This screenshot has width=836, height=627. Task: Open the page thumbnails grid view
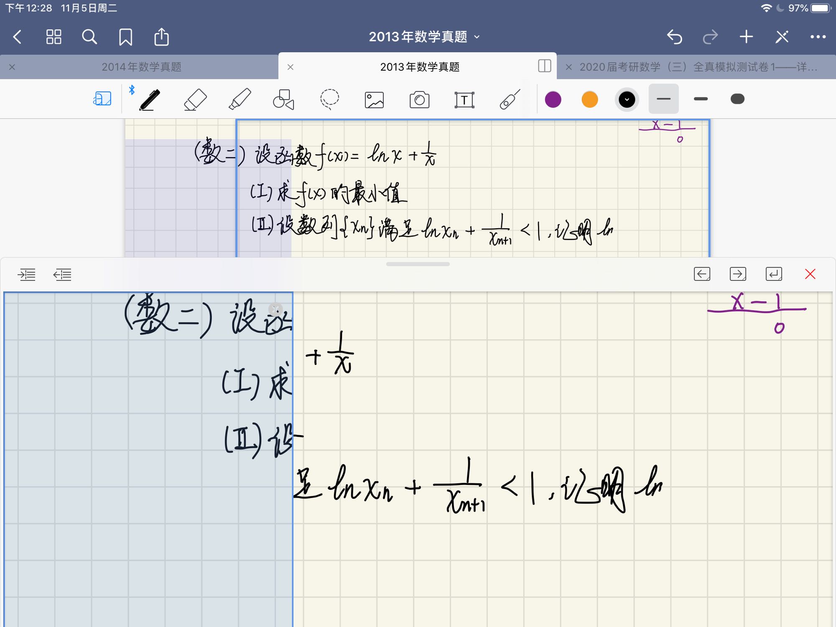pos(54,37)
